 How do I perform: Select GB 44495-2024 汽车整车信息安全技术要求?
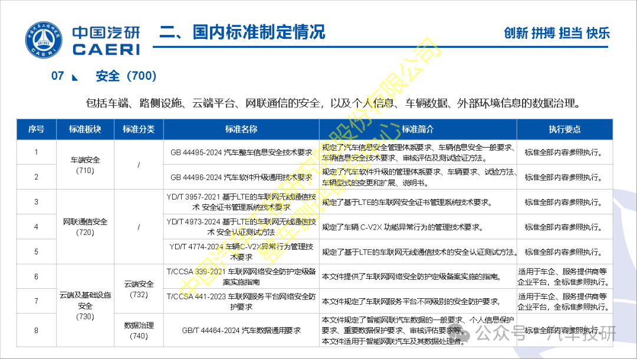(241, 152)
